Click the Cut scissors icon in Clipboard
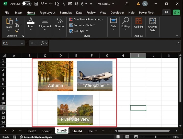183x139 pixels. (x=17, y=19)
